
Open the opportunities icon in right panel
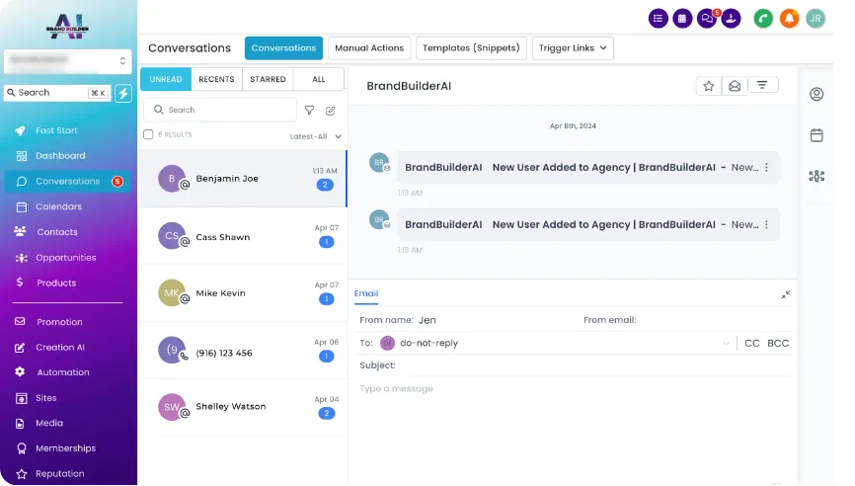[816, 176]
